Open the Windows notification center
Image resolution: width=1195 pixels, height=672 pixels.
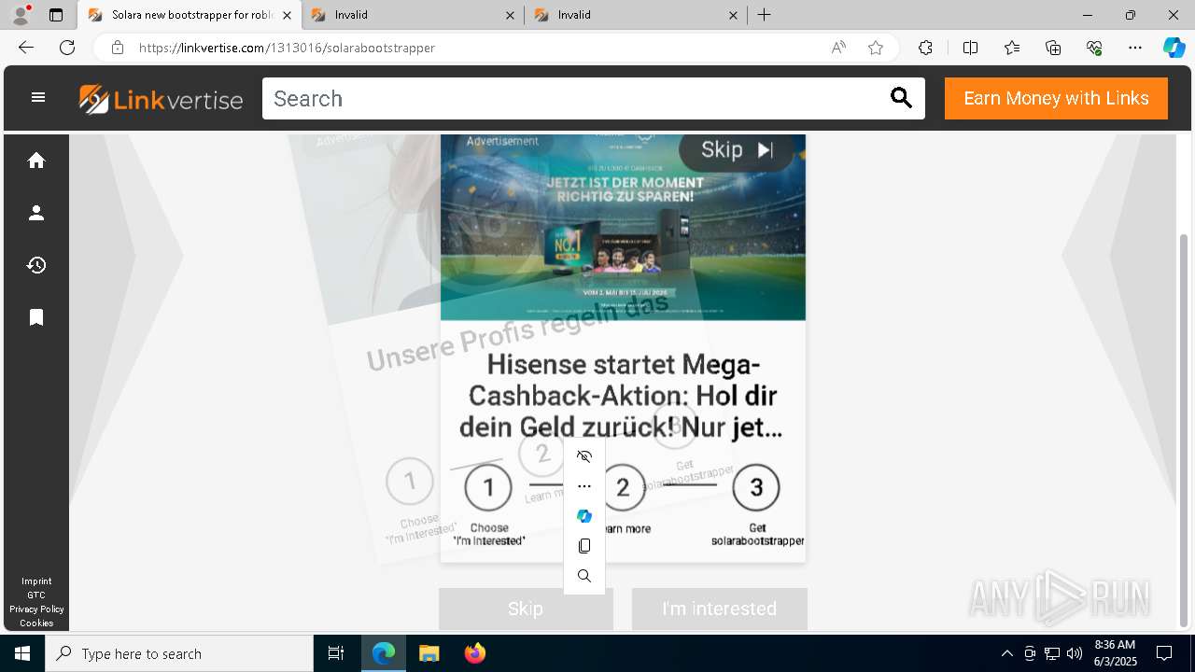pyautogui.click(x=1164, y=653)
